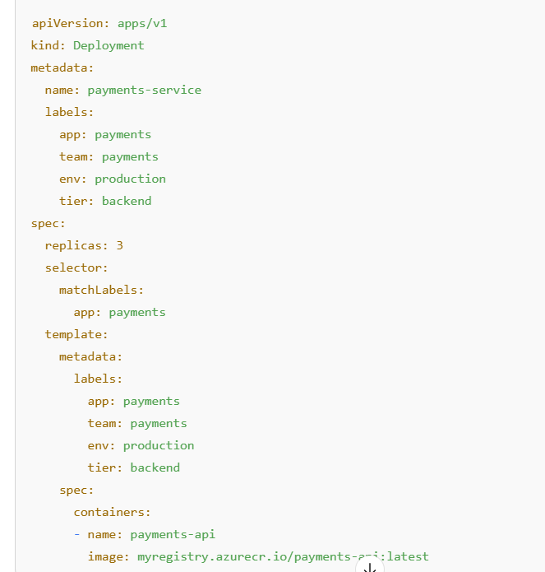The height and width of the screenshot is (572, 545).
Task: Click the first team: payments value
Action: pos(130,157)
